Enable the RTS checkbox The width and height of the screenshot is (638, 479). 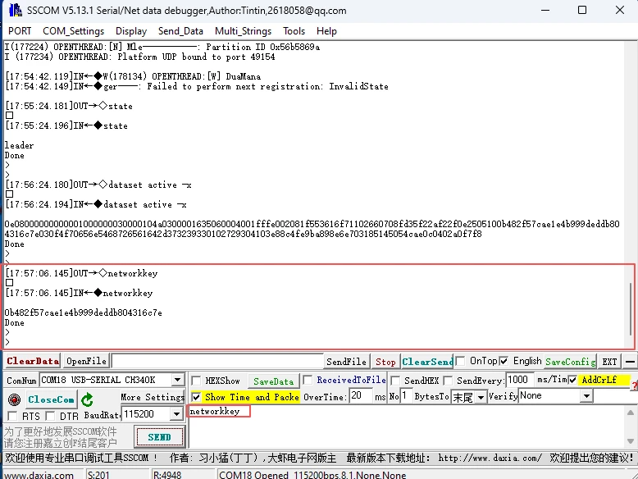(x=11, y=417)
